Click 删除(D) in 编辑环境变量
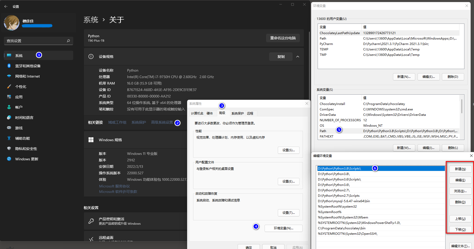This screenshot has height=249, width=474. (x=460, y=202)
